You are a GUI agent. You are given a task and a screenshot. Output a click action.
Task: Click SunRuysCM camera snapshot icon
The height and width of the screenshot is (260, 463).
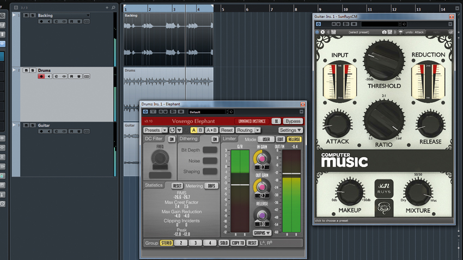coord(384,32)
